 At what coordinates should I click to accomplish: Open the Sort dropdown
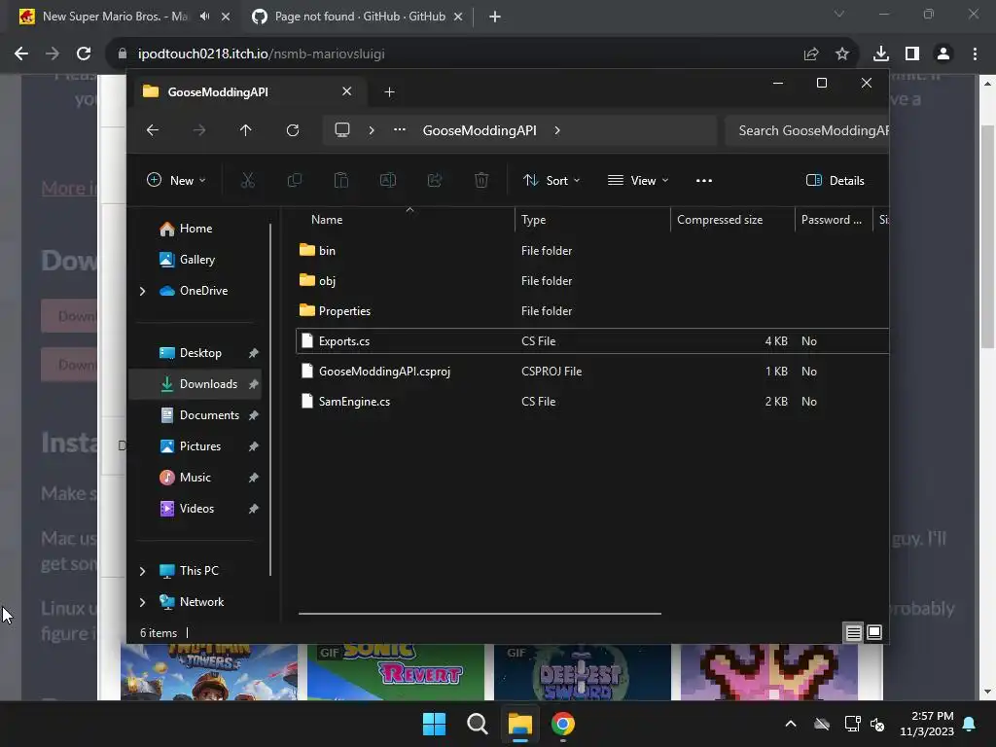click(x=551, y=180)
